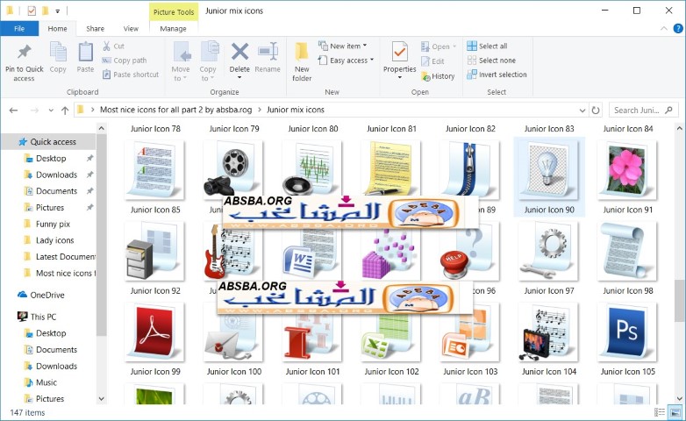Click the Paste clipboard icon

point(85,53)
